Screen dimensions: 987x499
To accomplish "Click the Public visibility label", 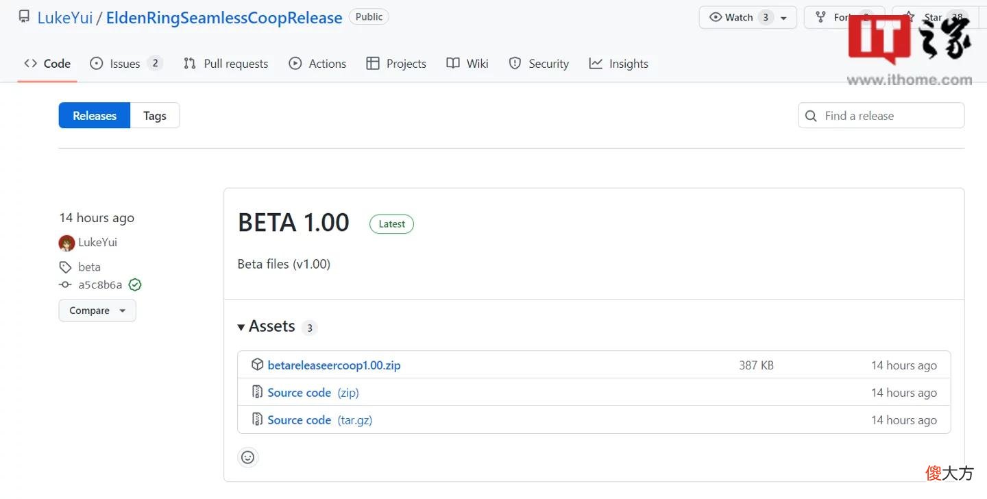I will 369,17.
